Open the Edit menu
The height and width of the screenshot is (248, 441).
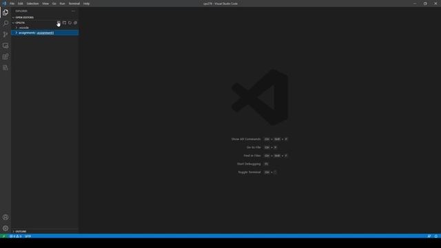pos(21,3)
